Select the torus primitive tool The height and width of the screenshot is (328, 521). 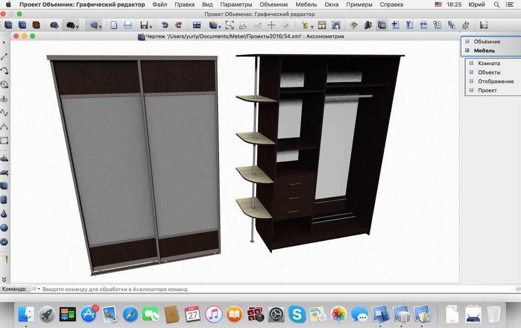click(x=4, y=241)
